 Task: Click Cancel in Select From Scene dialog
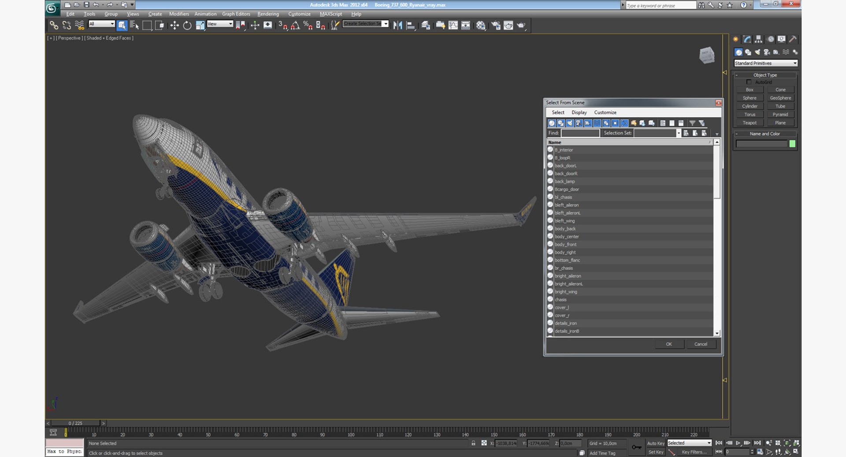tap(701, 344)
